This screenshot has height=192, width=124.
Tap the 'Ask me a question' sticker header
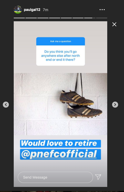(60, 41)
